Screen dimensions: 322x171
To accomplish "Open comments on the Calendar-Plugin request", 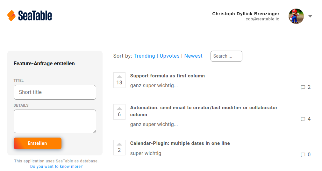I will (x=305, y=155).
